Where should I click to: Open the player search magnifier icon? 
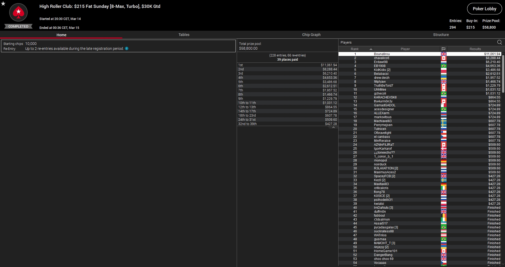[499, 42]
